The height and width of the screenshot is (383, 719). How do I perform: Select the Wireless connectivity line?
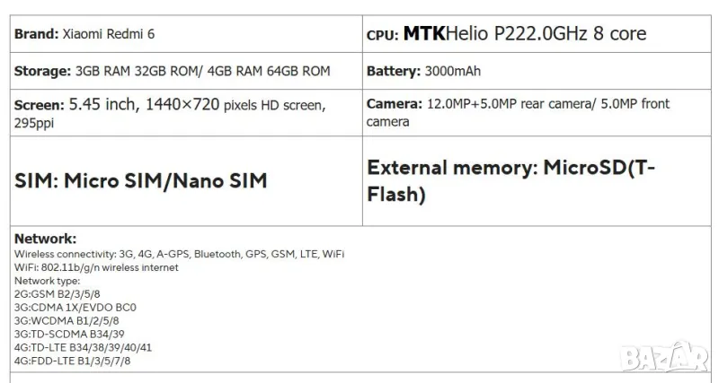179,254
